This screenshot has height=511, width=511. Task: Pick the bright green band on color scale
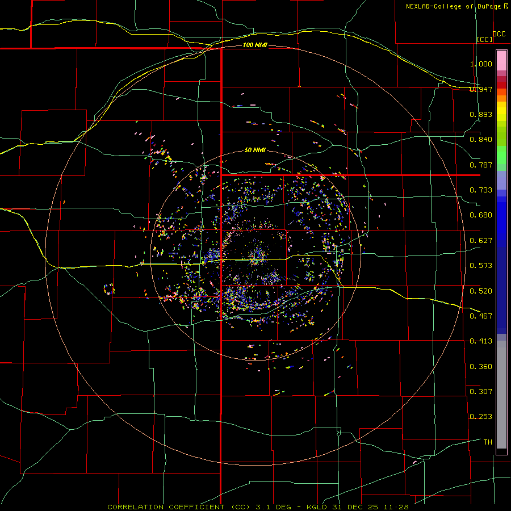click(501, 155)
